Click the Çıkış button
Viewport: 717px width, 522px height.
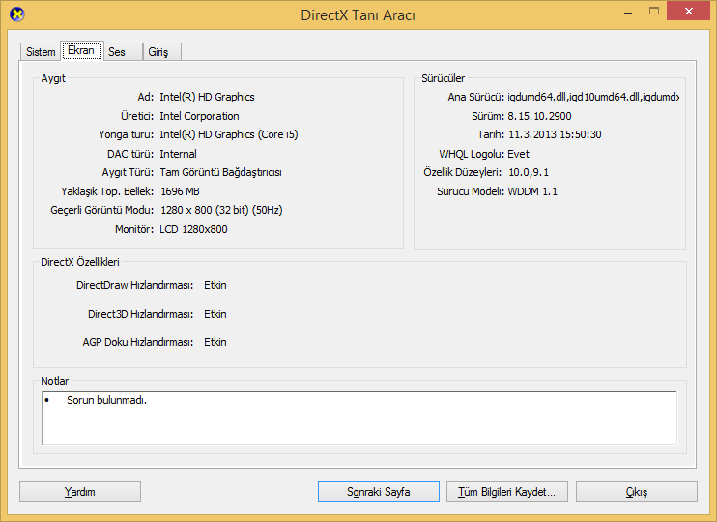[x=637, y=492]
